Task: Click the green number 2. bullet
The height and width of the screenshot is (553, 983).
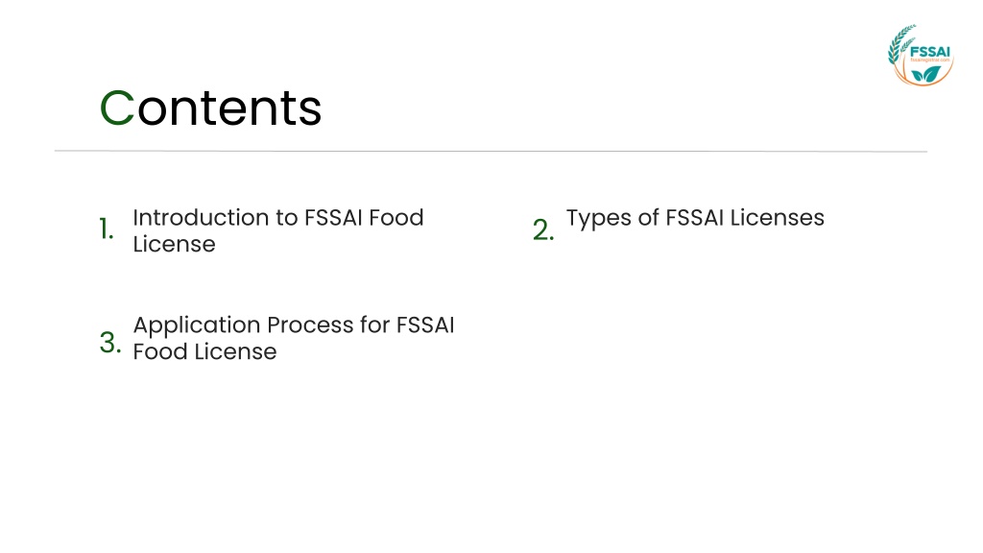Action: [x=543, y=229]
